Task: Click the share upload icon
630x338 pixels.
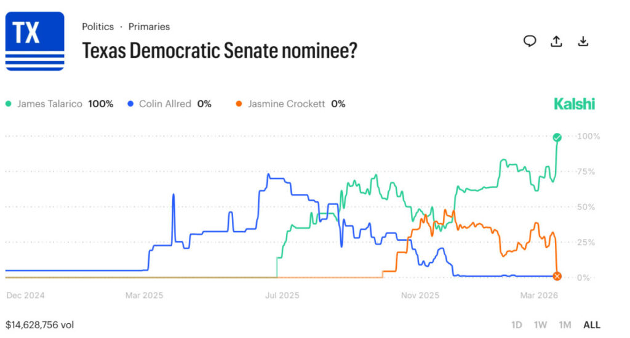Action: (x=556, y=41)
